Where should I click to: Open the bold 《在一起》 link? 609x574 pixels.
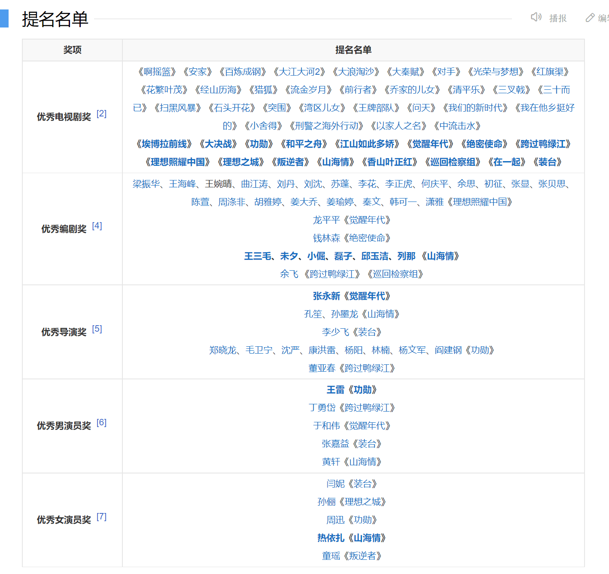click(507, 162)
